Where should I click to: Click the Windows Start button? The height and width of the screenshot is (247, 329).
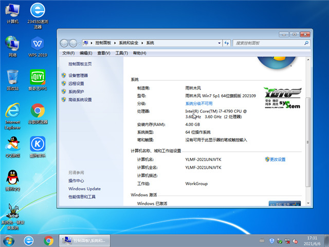pos(9,240)
